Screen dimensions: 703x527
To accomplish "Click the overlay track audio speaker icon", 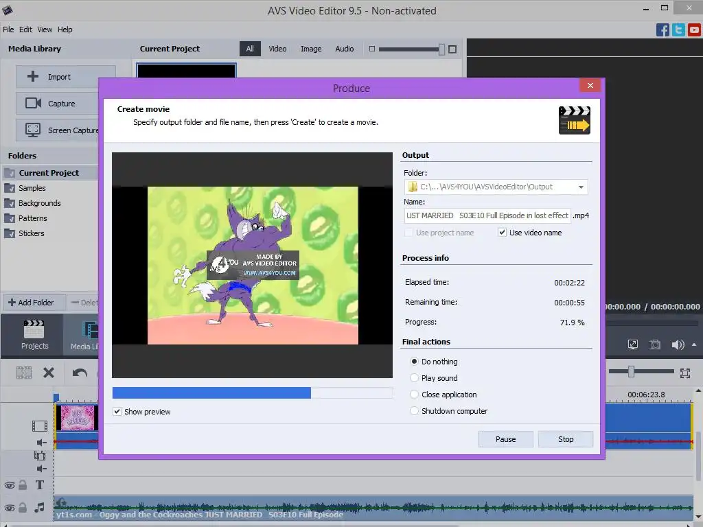I will (x=41, y=469).
